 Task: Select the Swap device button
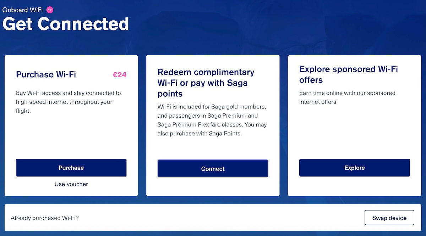click(389, 218)
